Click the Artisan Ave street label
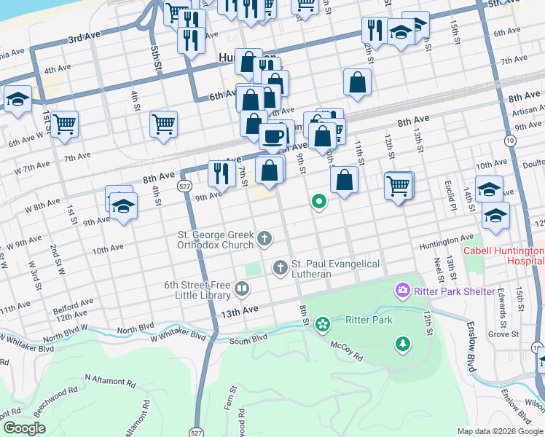Image resolution: width=545 pixels, height=437 pixels. (x=528, y=111)
